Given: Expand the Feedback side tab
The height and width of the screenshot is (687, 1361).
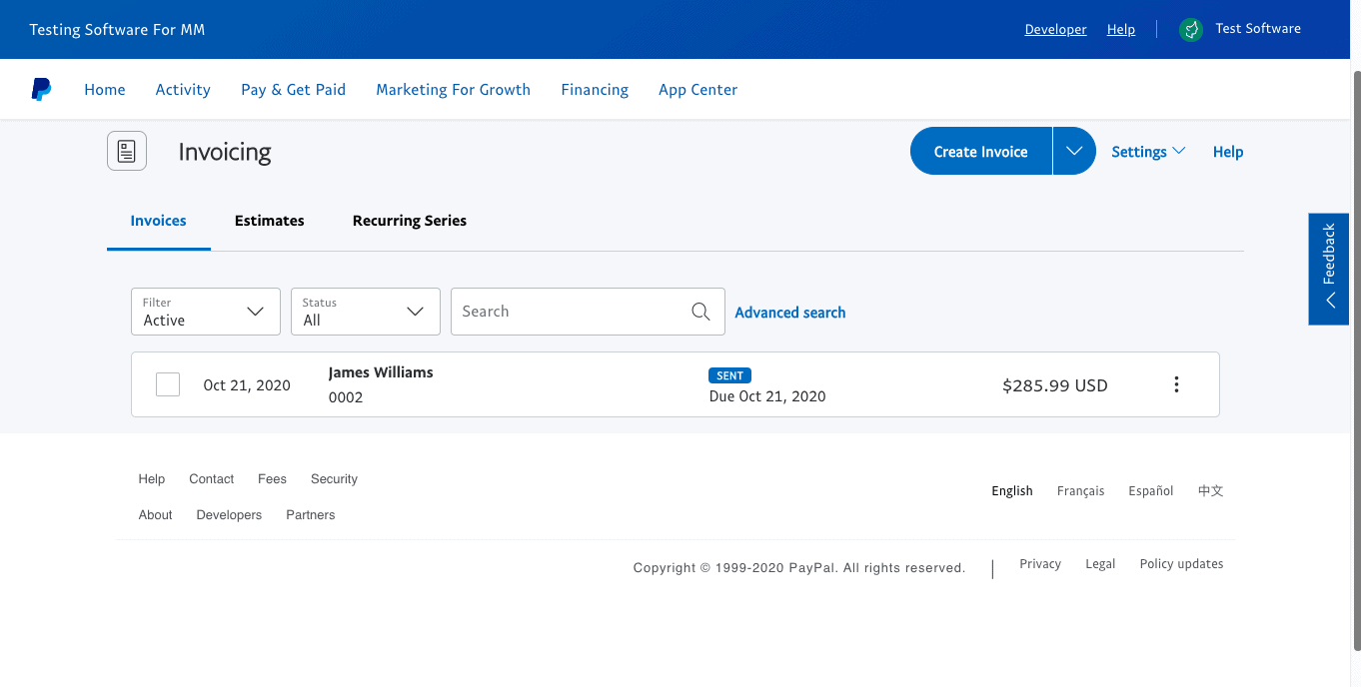Looking at the screenshot, I should point(1329,269).
